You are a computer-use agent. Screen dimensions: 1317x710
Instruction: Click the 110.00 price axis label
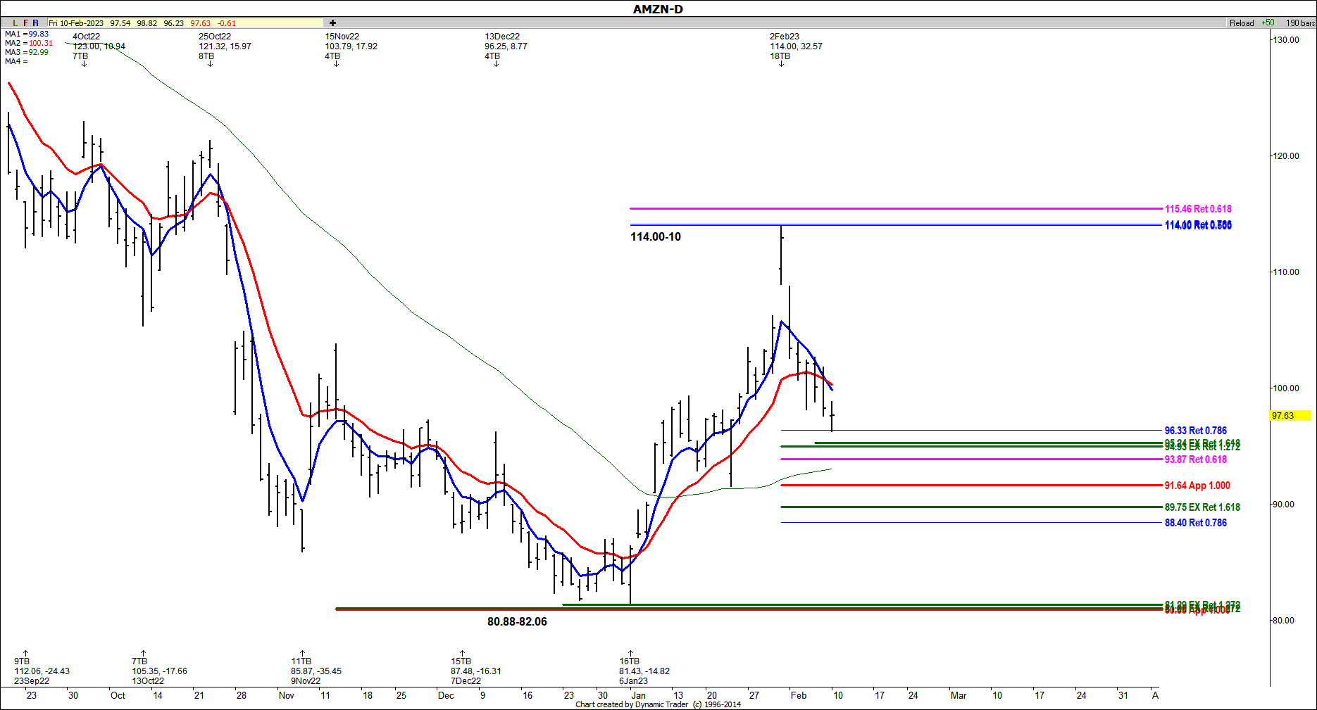(1285, 272)
